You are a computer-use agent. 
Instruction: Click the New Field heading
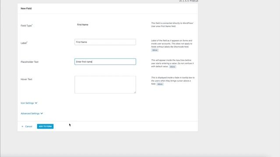point(26,8)
